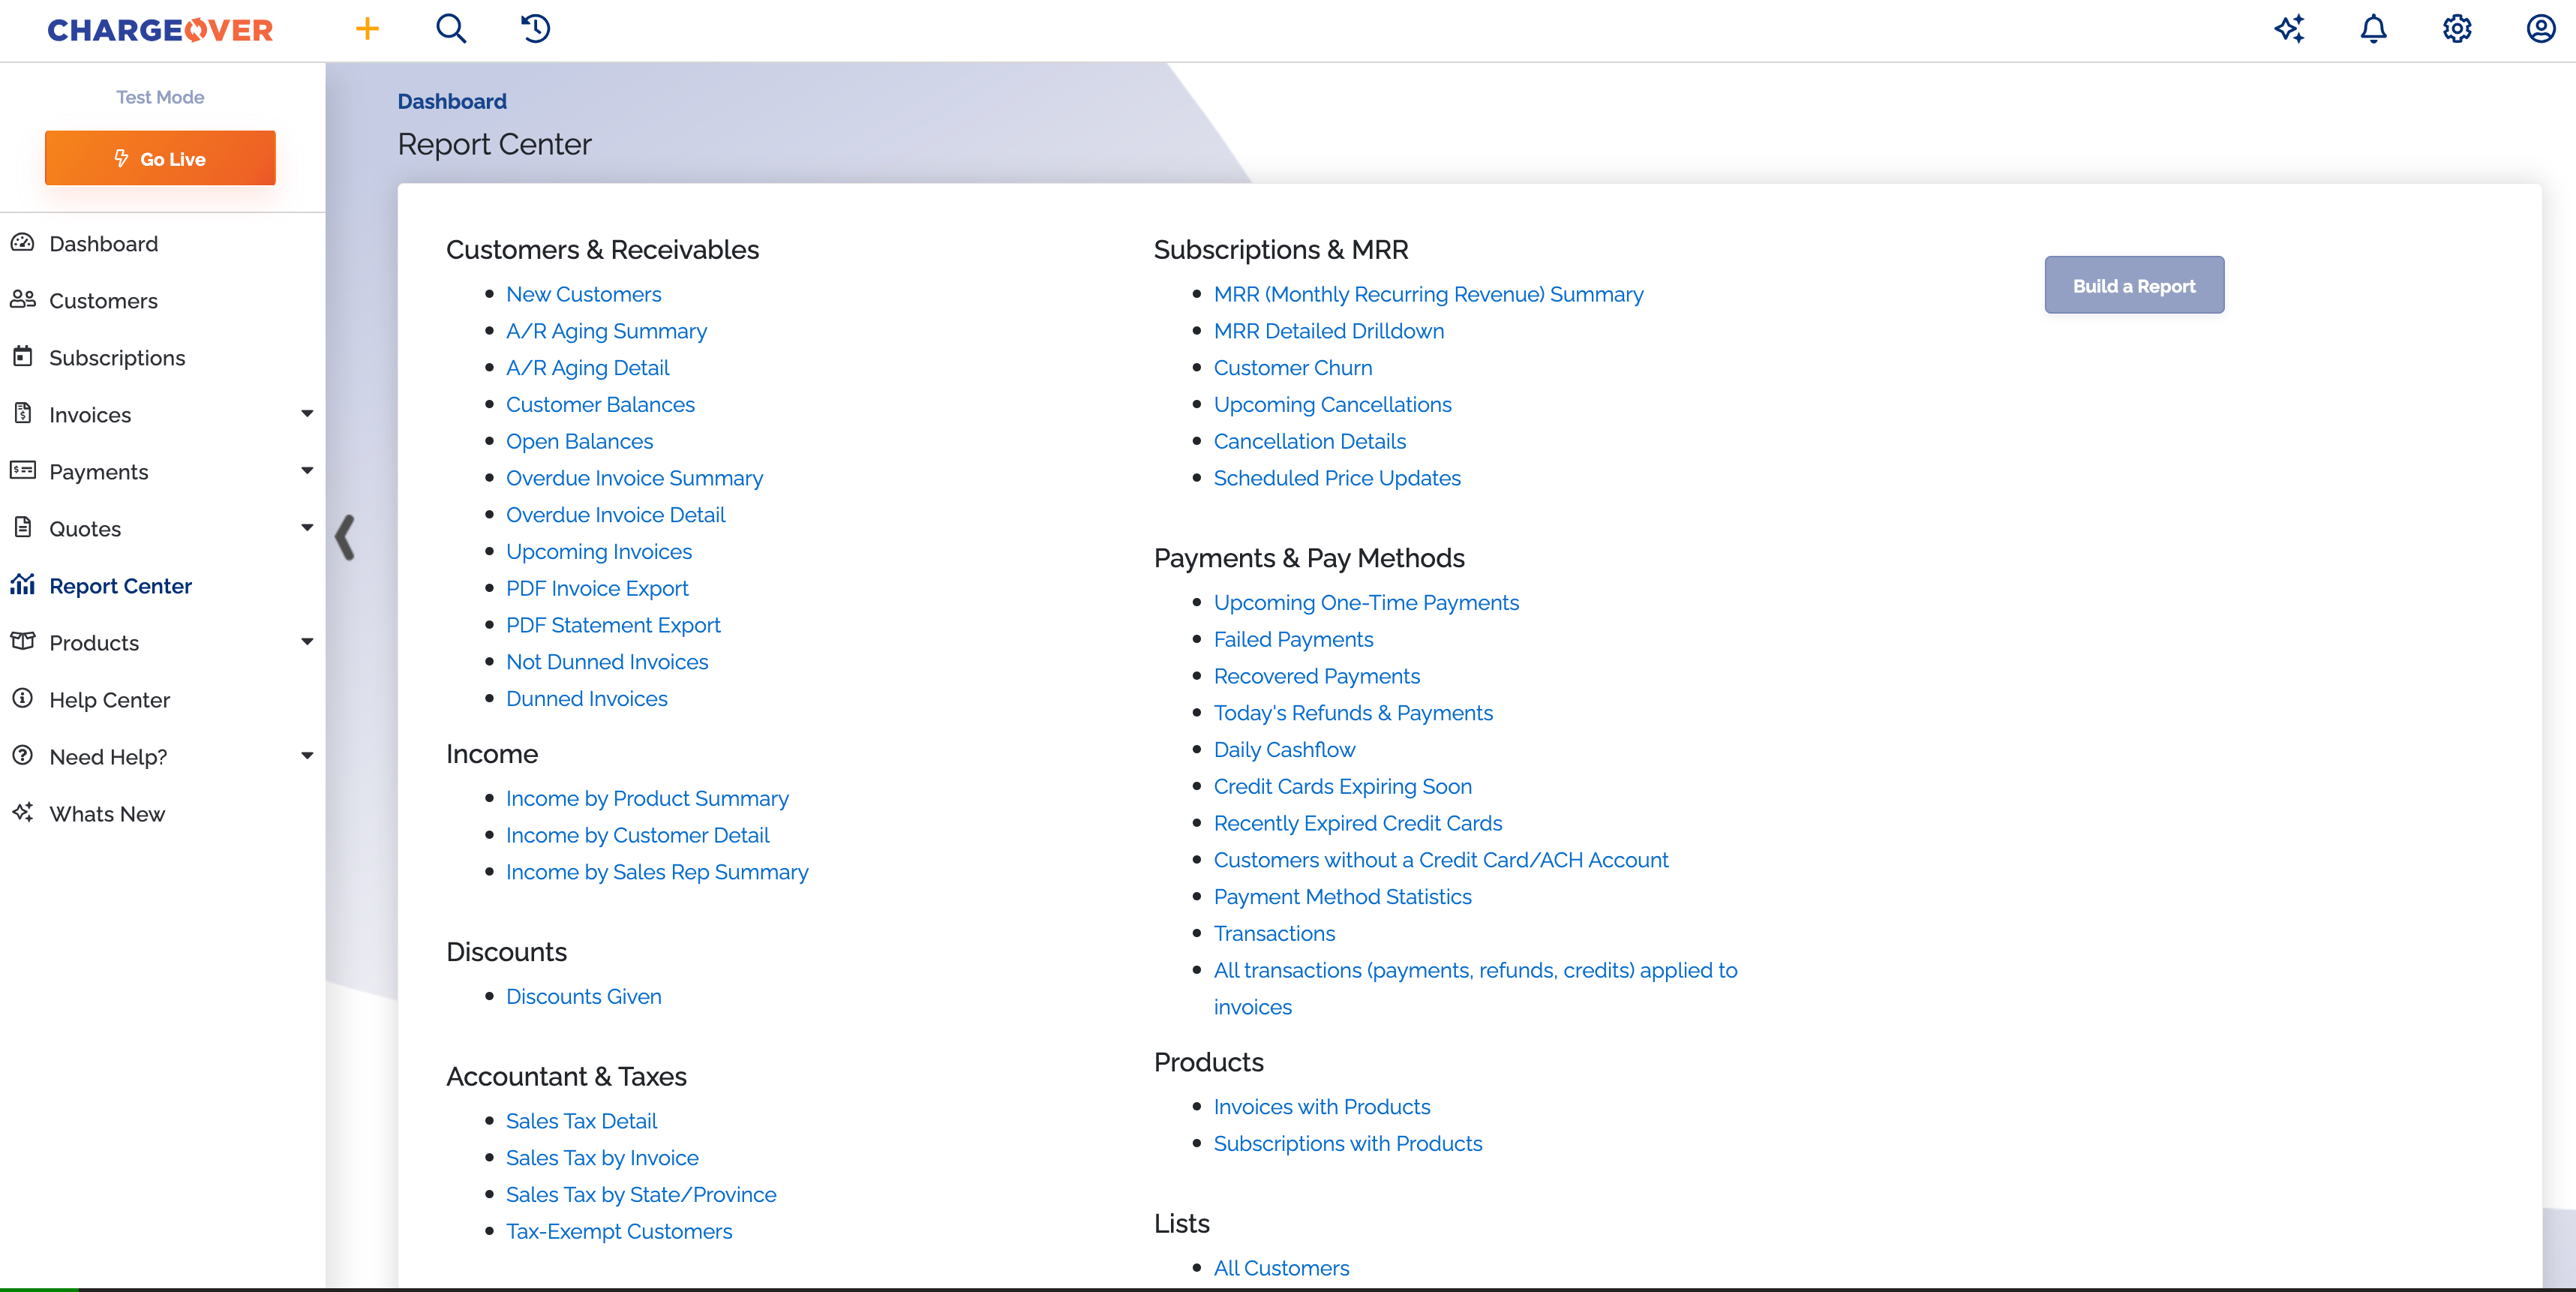Click the Dashboard breadcrumb link
This screenshot has height=1292, width=2576.
[452, 101]
